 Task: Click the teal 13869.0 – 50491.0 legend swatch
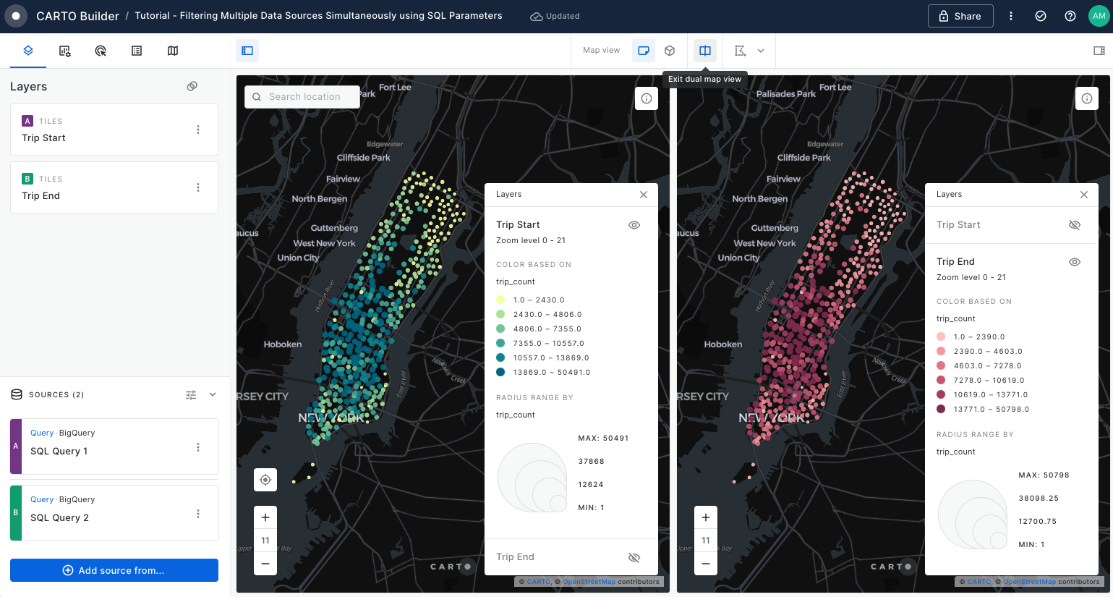500,372
